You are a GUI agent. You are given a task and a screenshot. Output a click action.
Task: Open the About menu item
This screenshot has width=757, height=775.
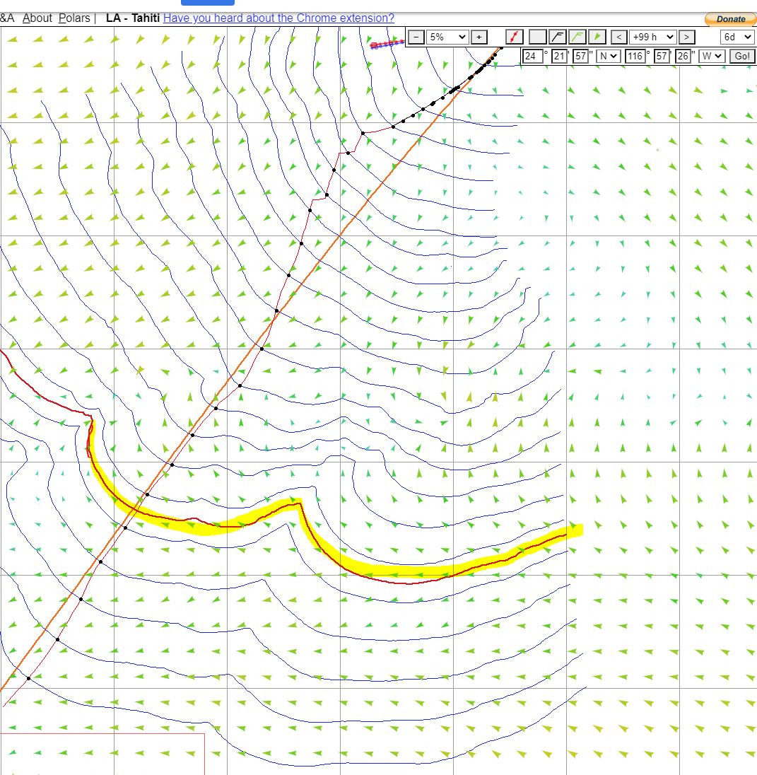[37, 18]
